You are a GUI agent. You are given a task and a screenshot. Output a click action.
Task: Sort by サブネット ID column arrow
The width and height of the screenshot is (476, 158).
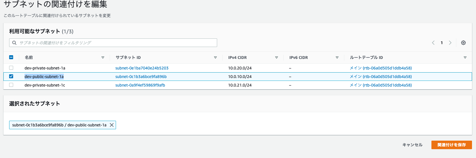click(215, 58)
